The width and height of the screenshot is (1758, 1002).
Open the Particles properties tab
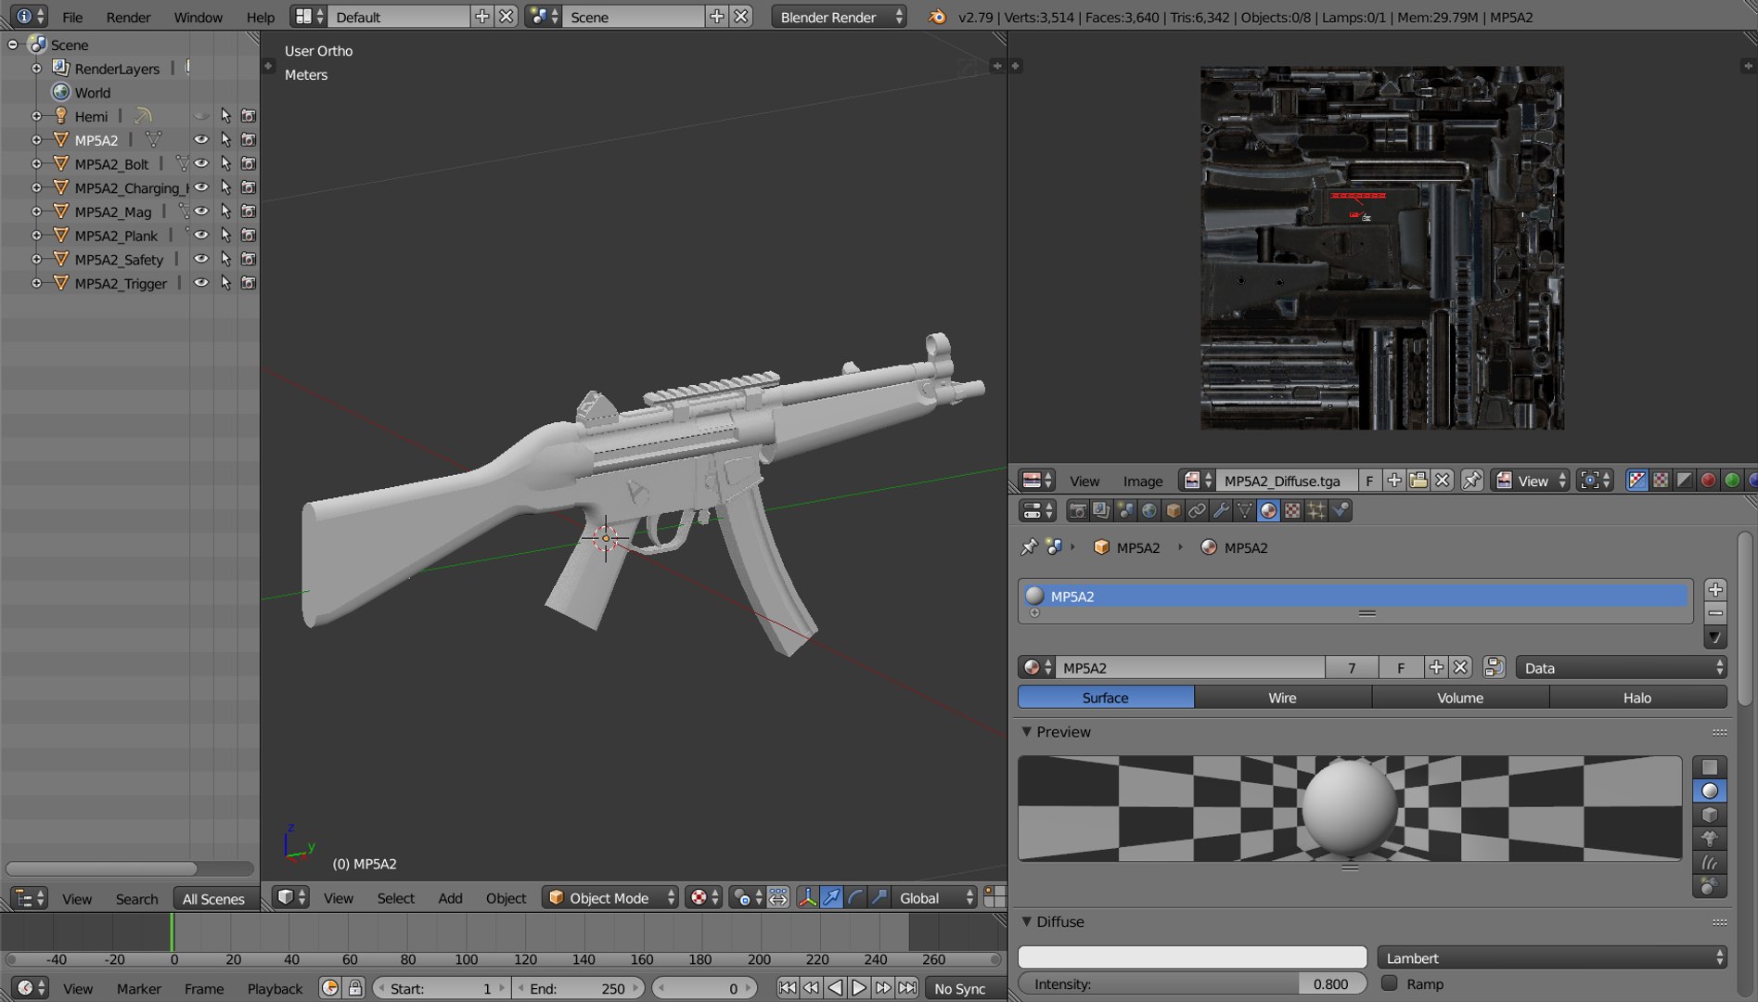point(1316,510)
